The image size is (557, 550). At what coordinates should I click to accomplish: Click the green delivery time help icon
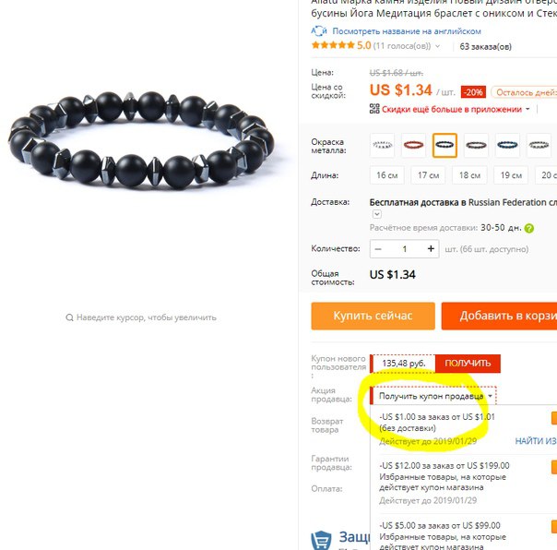click(529, 228)
